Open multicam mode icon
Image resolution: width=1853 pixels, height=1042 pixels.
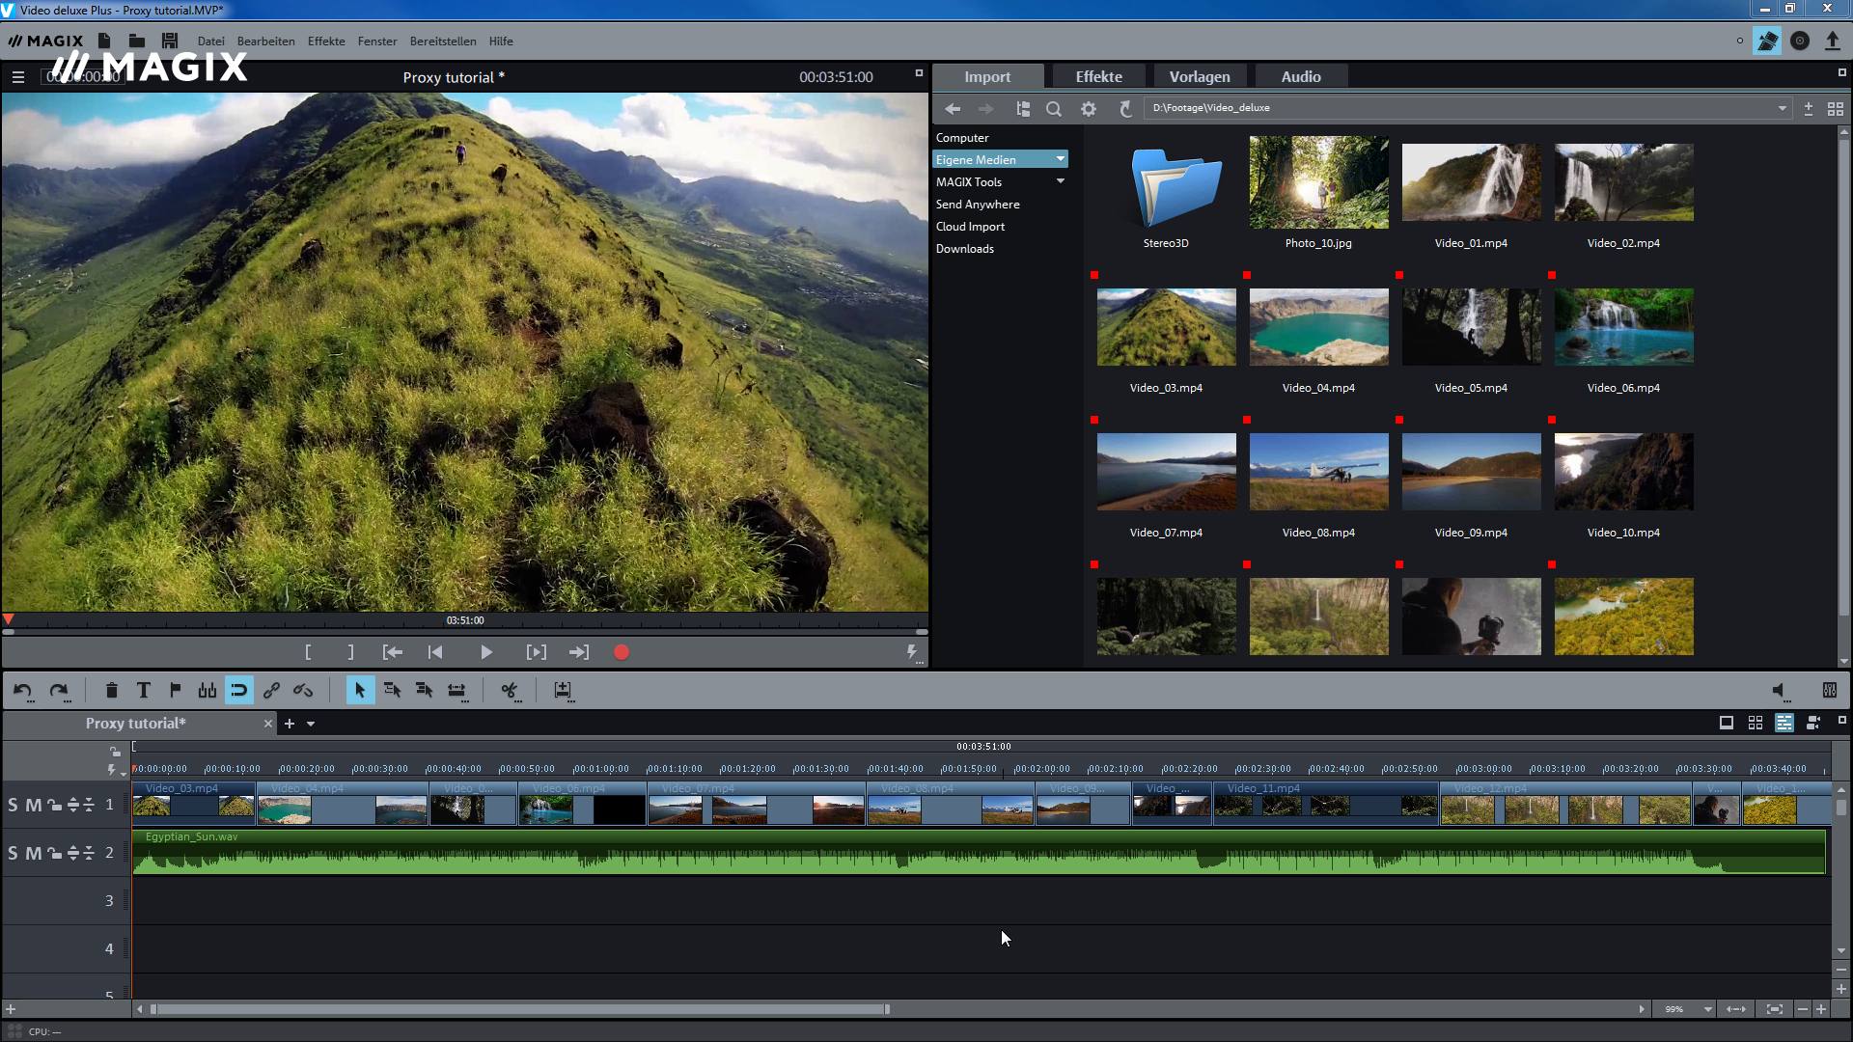click(1813, 723)
